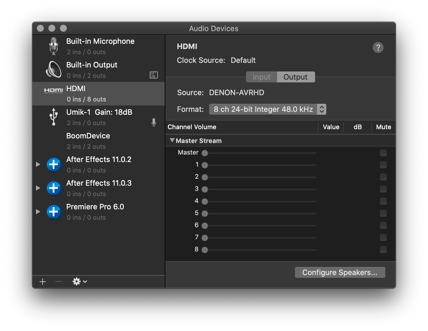Expand After Effects 11.0.3 disclosure triangle

pyautogui.click(x=38, y=188)
